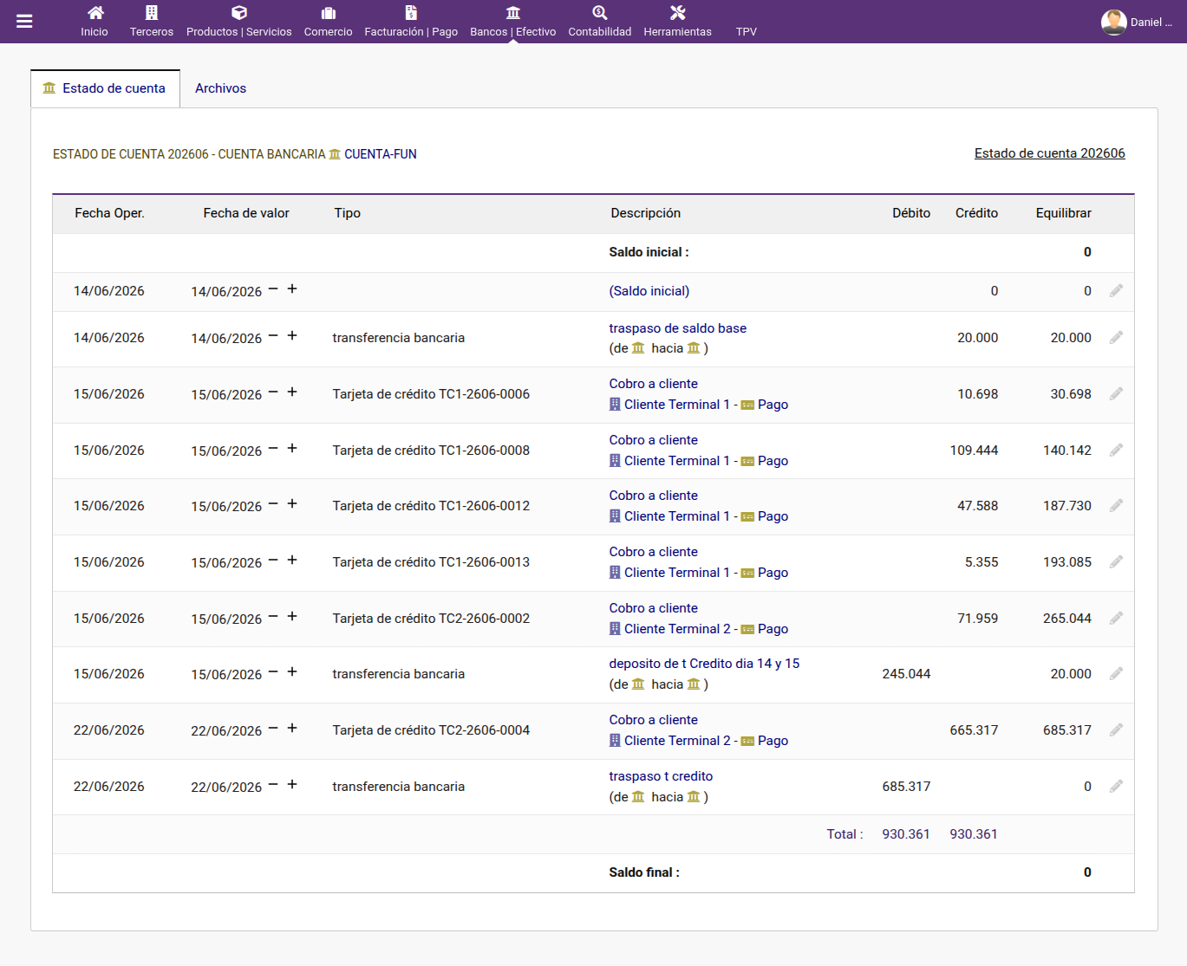This screenshot has height=966, width=1187.
Task: Open the CUENTA-FUN bank account link
Action: 381,154
